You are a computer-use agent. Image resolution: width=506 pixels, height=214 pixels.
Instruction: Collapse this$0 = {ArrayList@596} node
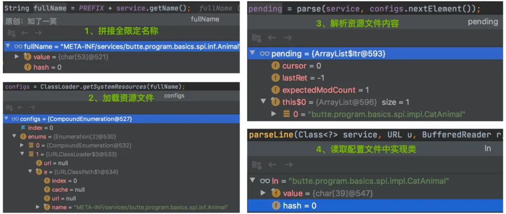click(x=263, y=102)
